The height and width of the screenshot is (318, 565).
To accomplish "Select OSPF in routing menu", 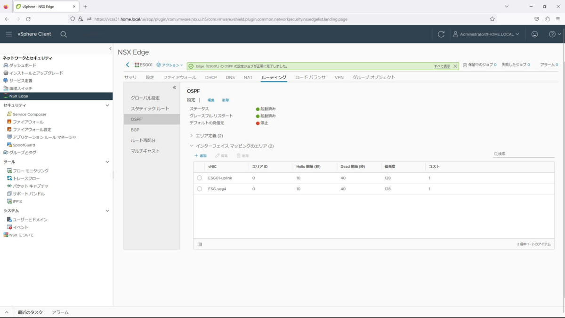I will (152, 119).
